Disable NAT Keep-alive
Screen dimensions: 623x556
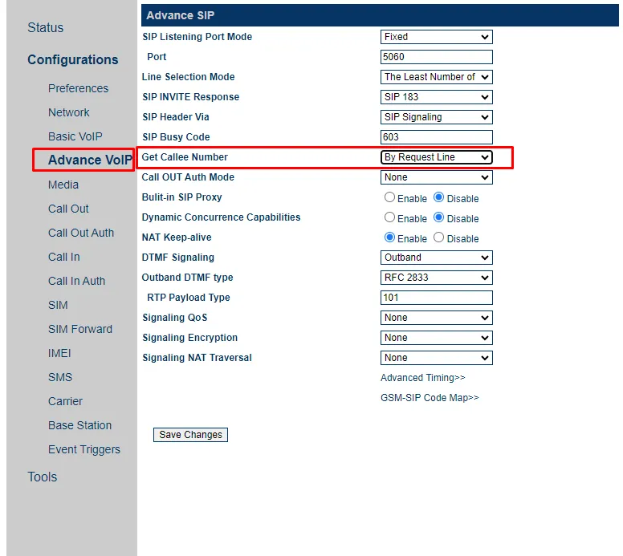pyautogui.click(x=438, y=237)
